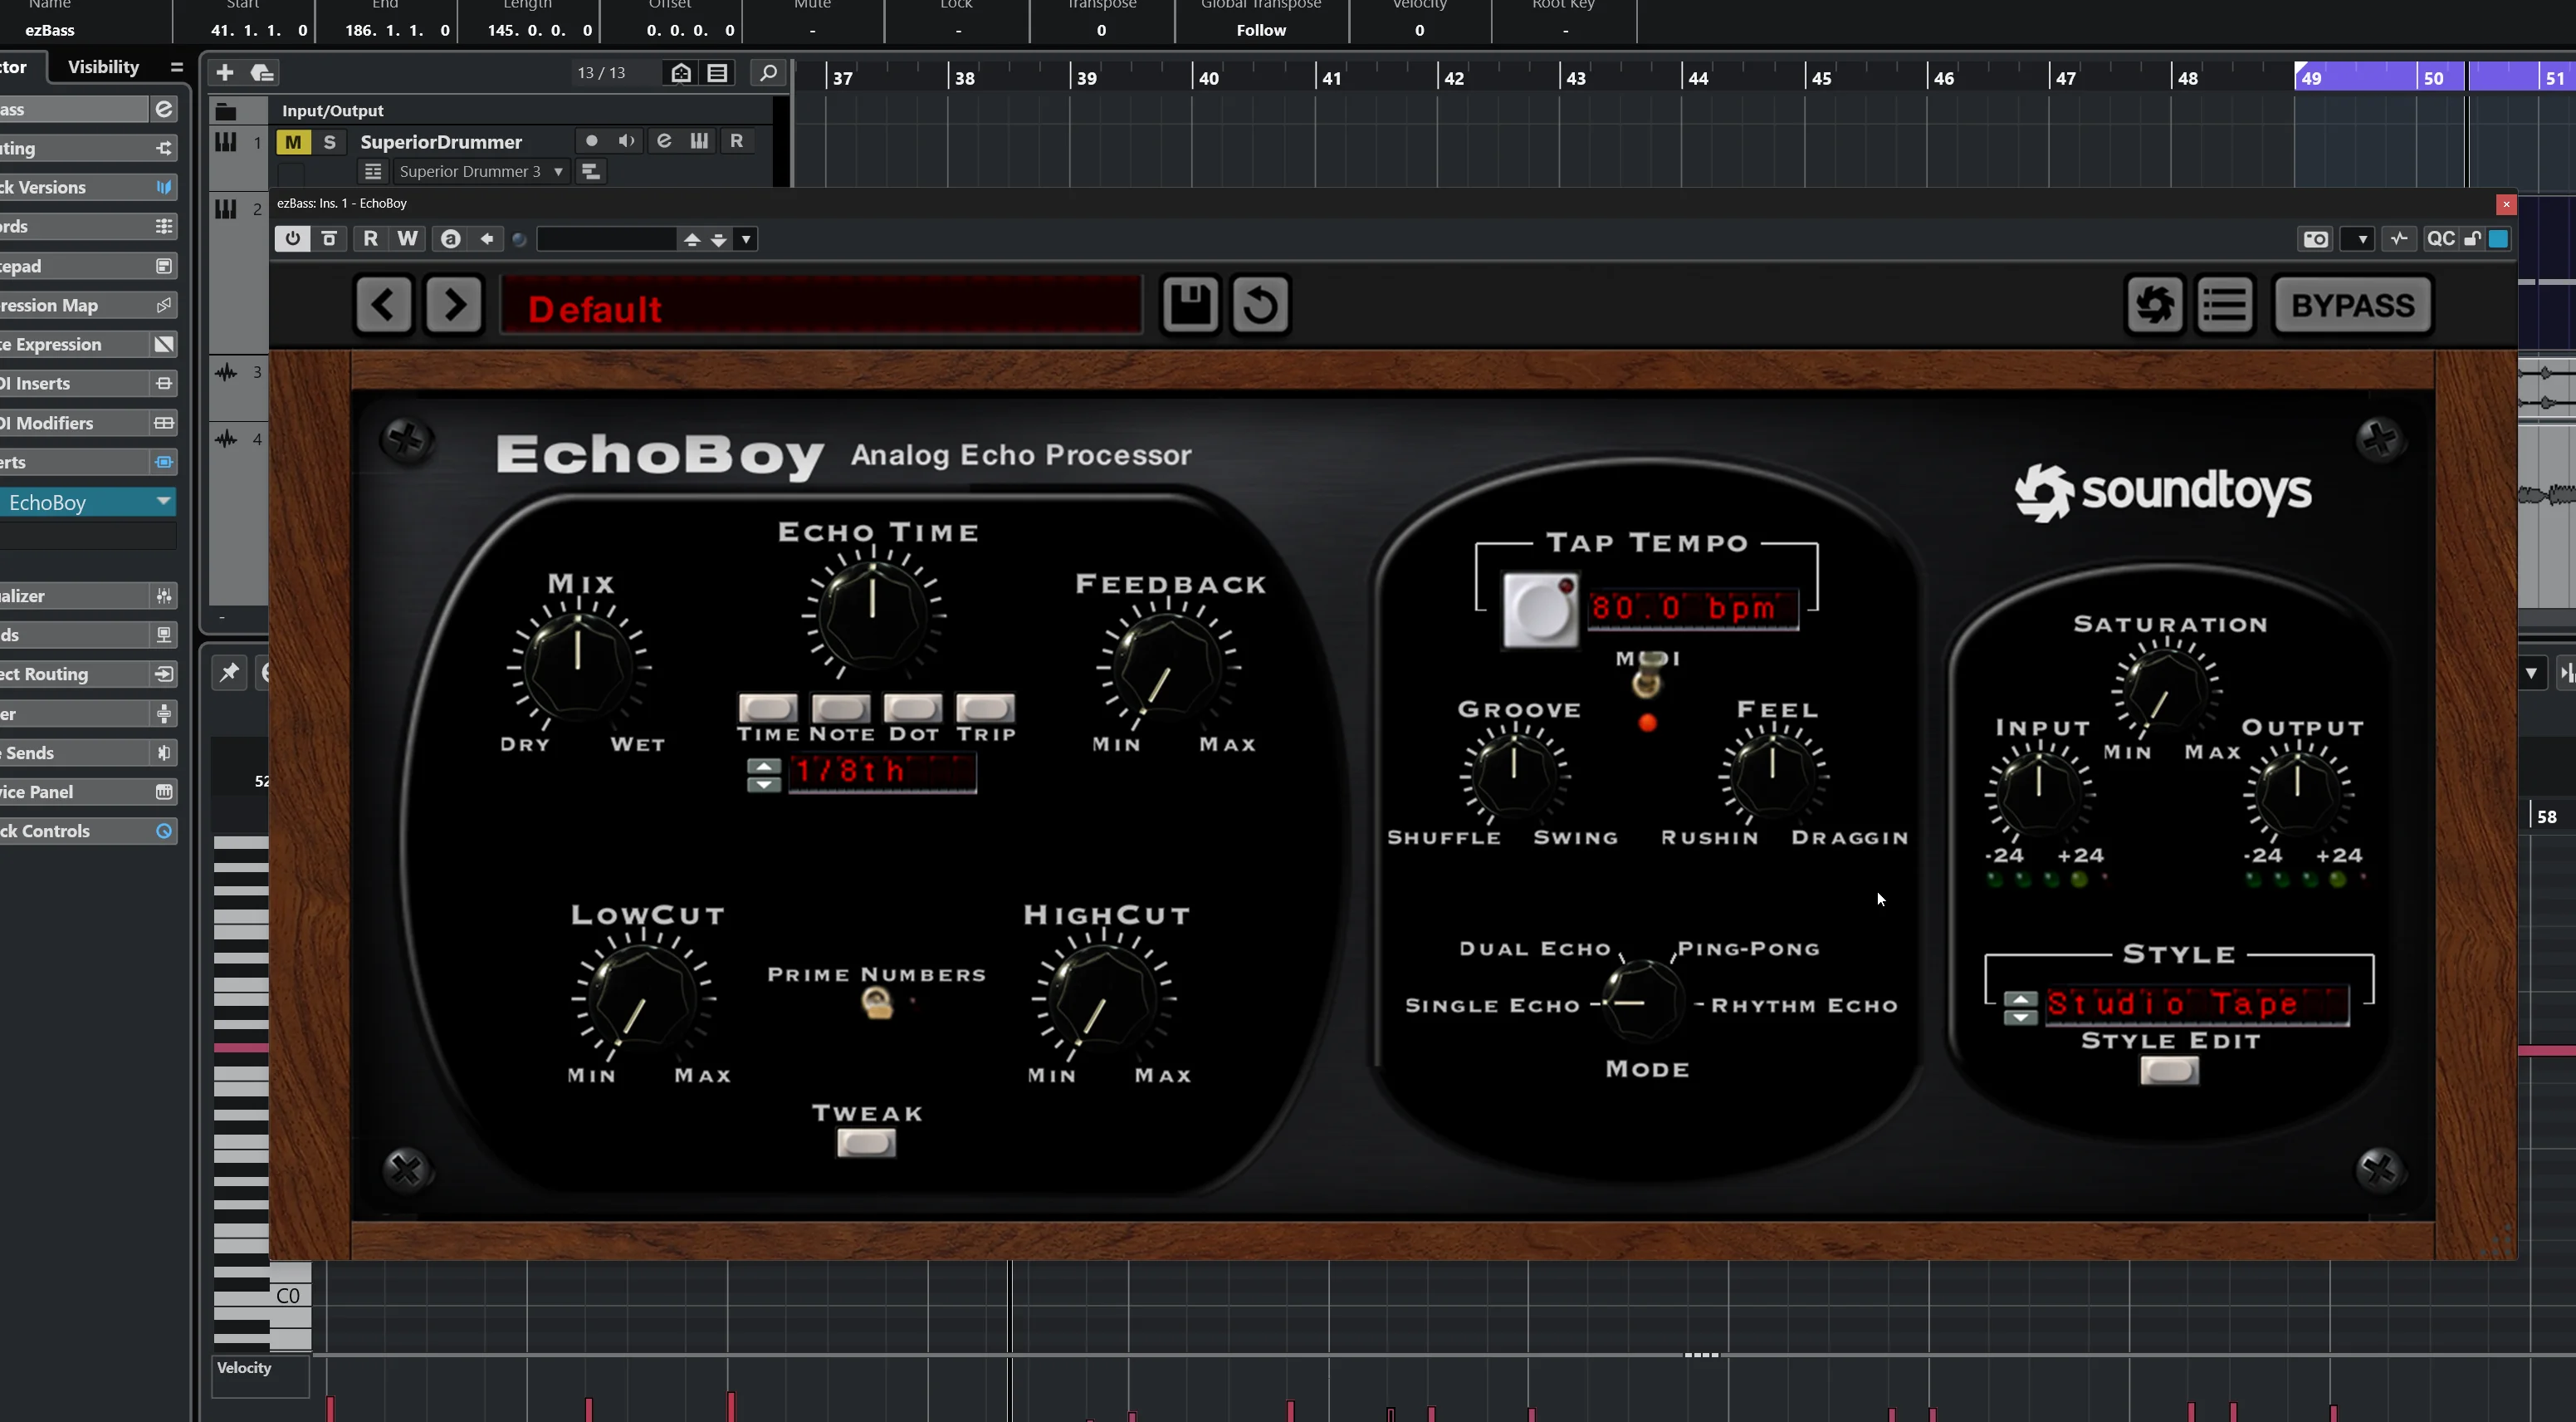Expand the EchoBoy insert slot dropdown
Image resolution: width=2576 pixels, height=1422 pixels.
pos(163,502)
